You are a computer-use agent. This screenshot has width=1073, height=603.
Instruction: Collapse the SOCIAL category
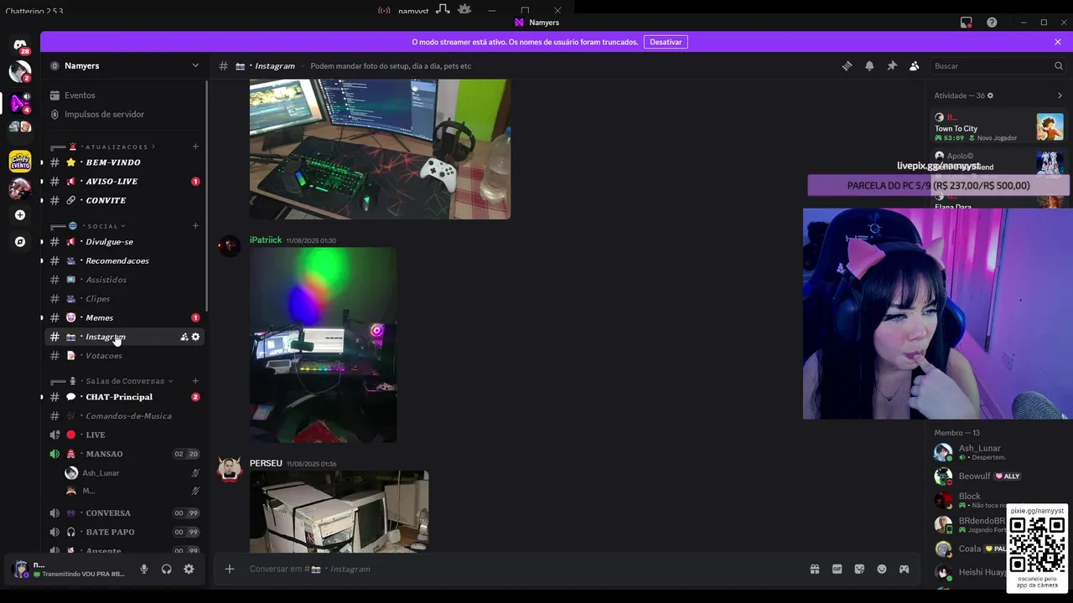pyautogui.click(x=103, y=226)
